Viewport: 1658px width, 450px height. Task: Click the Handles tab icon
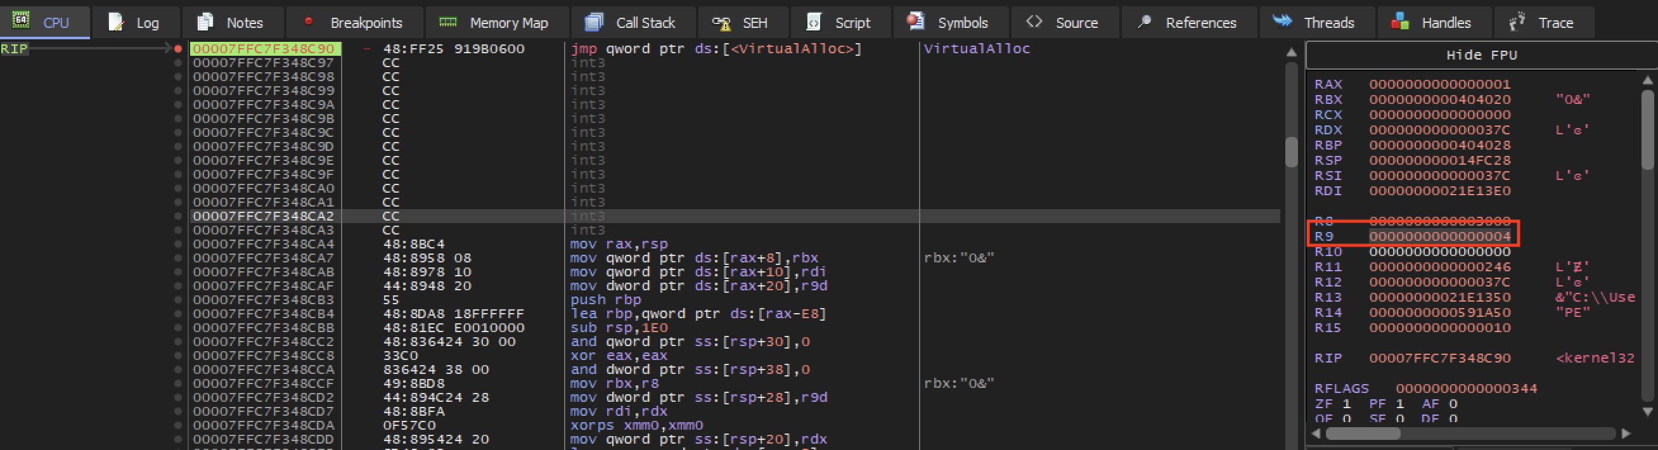[1400, 22]
